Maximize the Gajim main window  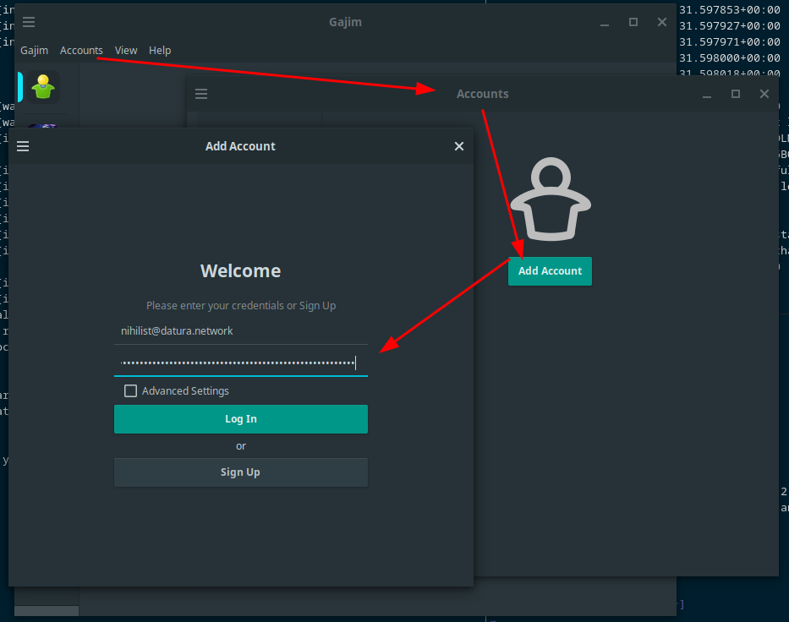pyautogui.click(x=633, y=22)
